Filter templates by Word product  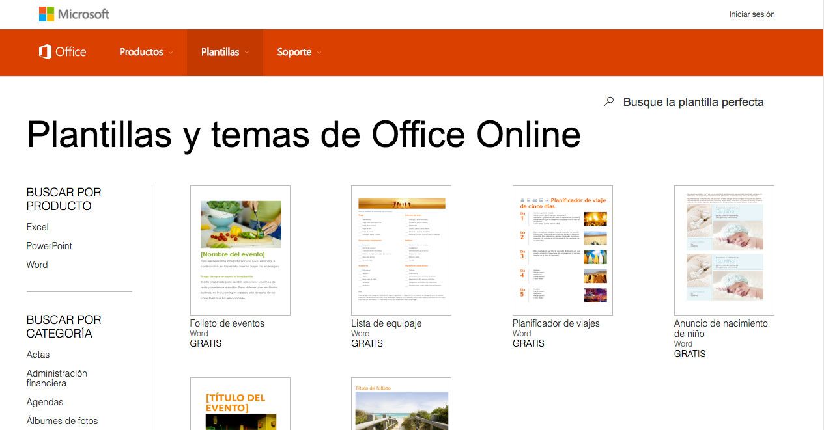point(37,265)
